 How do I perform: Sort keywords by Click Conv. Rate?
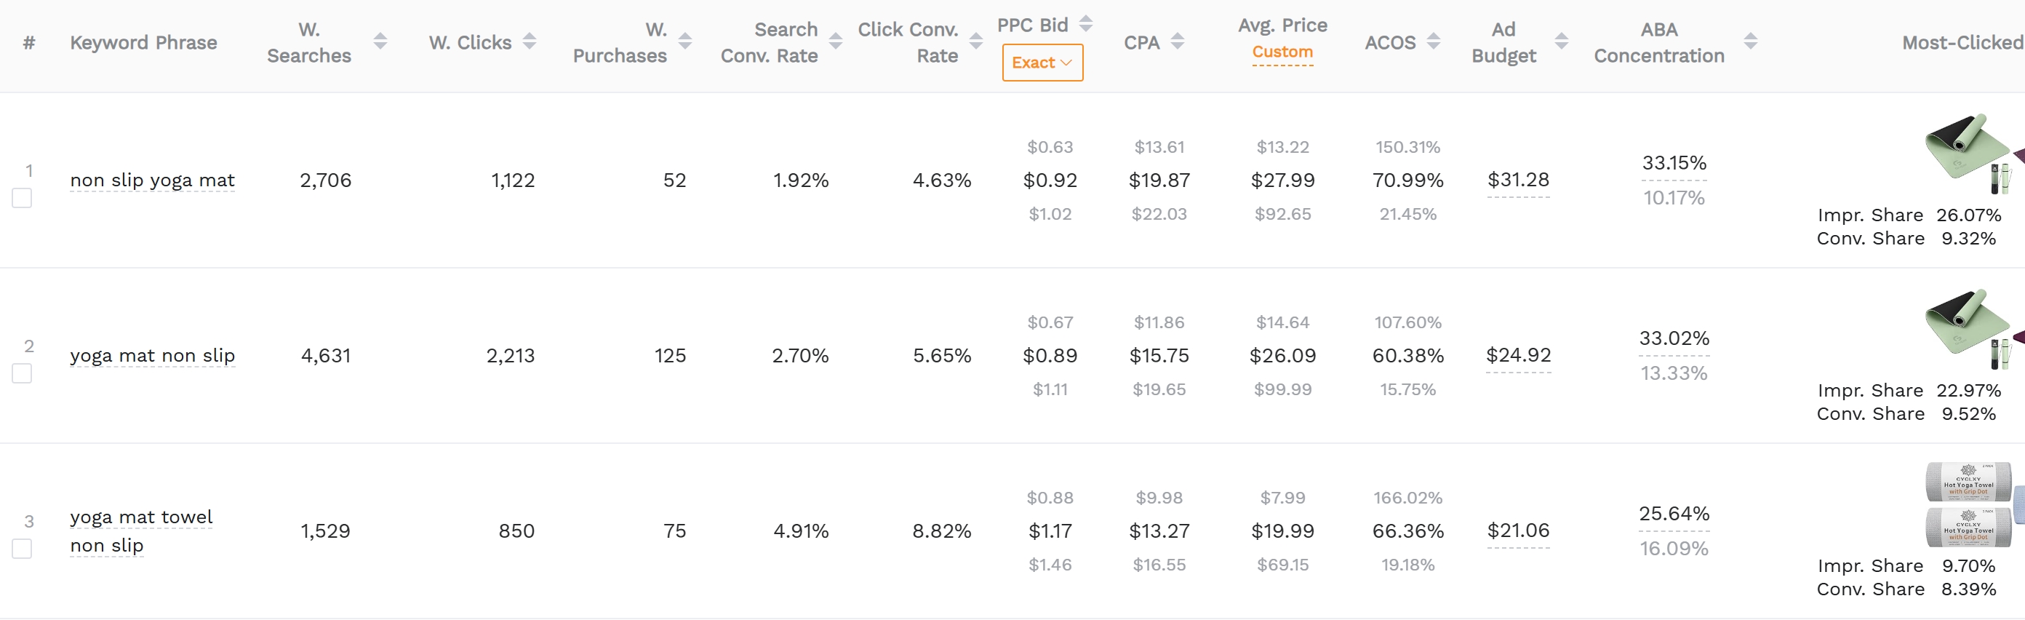pos(976,42)
